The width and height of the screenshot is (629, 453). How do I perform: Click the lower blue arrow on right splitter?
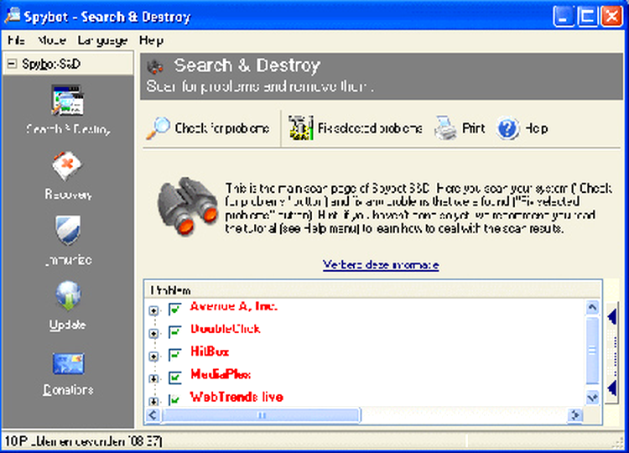(612, 388)
